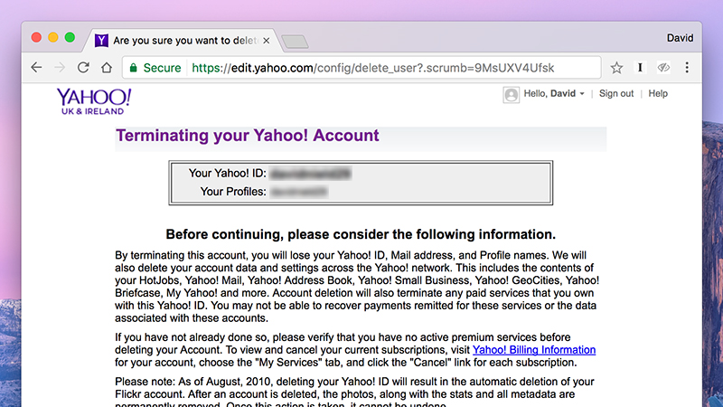Viewport: 723px width, 407px height.
Task: Click the browser forward arrow
Action: (x=60, y=68)
